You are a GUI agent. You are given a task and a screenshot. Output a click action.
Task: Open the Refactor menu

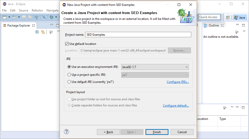(37, 10)
